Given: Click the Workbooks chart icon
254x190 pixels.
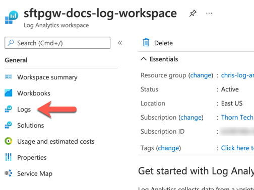Looking at the screenshot, I should (9, 93).
